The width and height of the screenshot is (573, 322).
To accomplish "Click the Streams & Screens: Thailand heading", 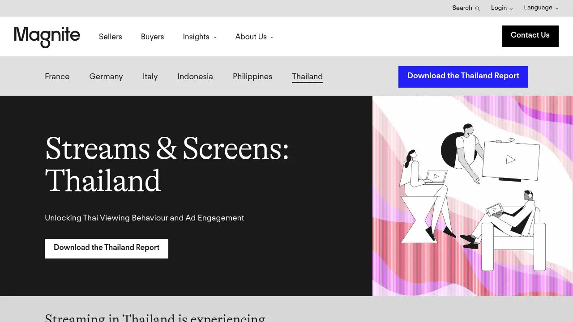I will [x=167, y=165].
